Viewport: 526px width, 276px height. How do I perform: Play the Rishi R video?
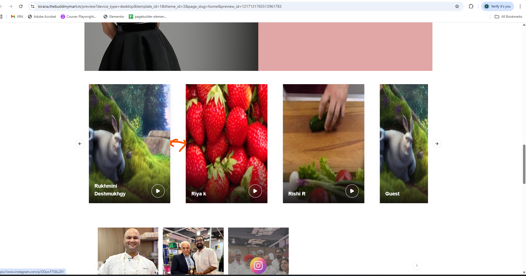click(352, 191)
